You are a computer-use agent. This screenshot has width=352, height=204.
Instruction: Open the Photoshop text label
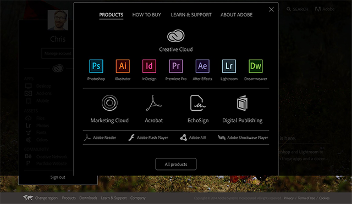click(x=96, y=79)
